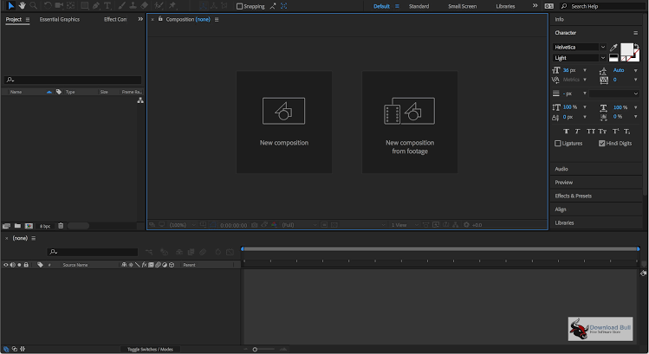Click Toggle Switches / Modes button
This screenshot has height=354, width=649.
point(150,350)
